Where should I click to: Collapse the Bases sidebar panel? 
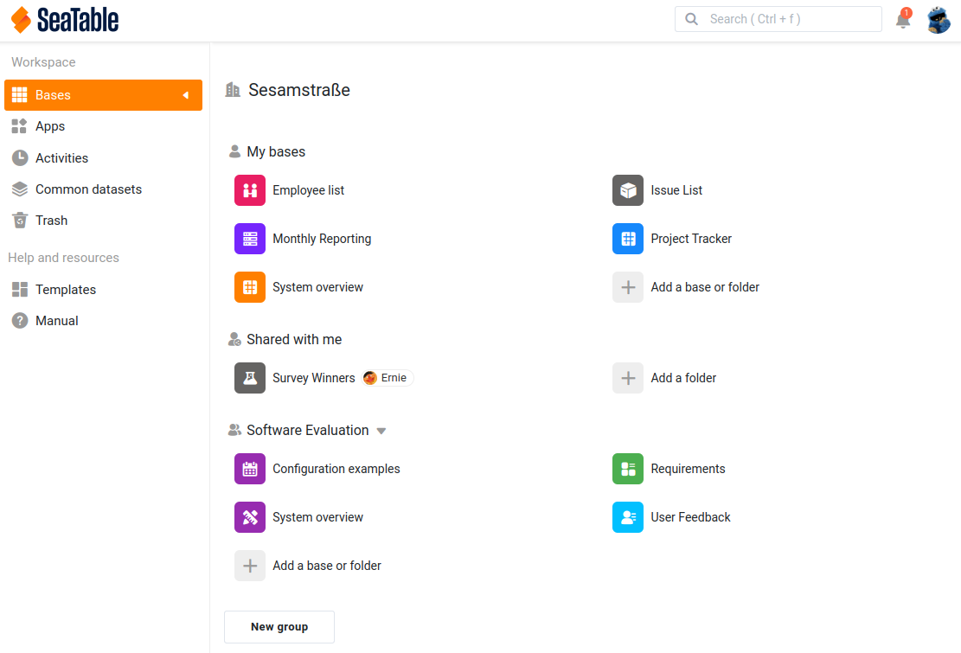184,95
